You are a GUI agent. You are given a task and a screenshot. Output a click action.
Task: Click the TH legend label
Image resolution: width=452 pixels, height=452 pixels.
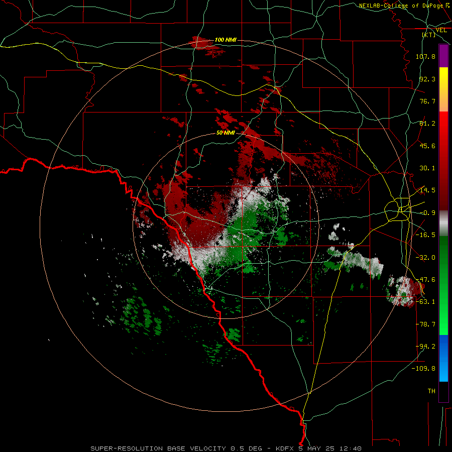(431, 391)
